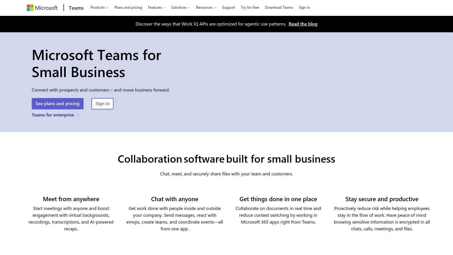Screen dimensions: 453x255
Task: Click the Collaboration software built for small business heading
Action: click(x=226, y=159)
